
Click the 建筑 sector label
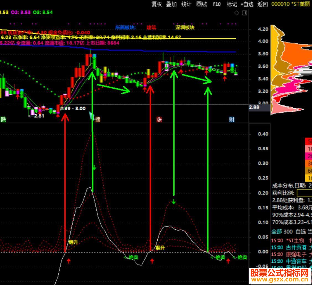coord(151,28)
